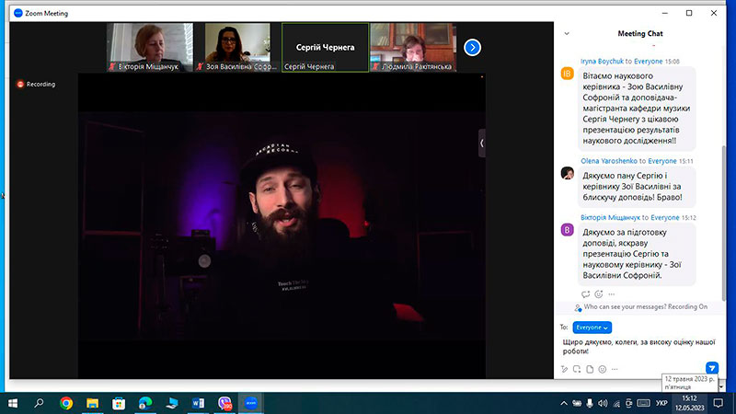The height and width of the screenshot is (414, 736).
Task: Attach a file to the chat message
Action: tap(590, 370)
